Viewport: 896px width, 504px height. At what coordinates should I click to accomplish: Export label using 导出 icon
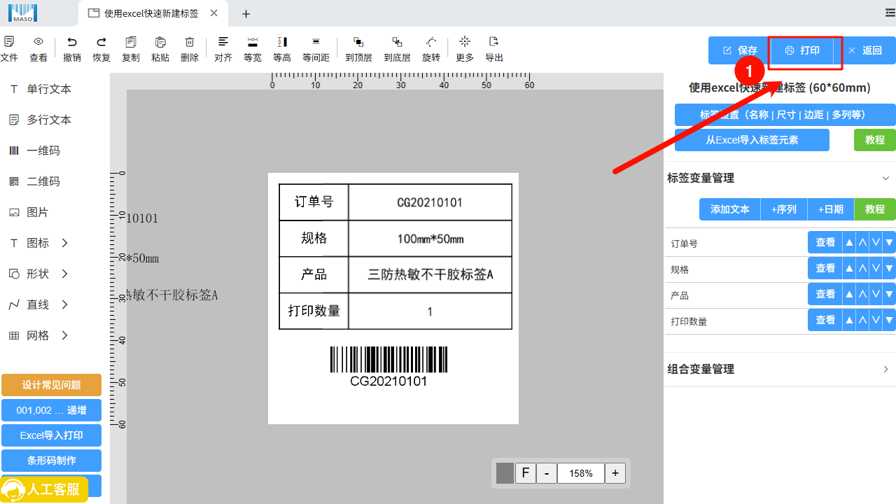click(x=494, y=49)
